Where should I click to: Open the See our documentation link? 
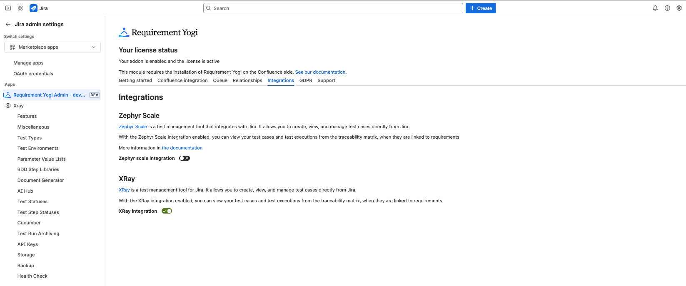click(x=320, y=72)
